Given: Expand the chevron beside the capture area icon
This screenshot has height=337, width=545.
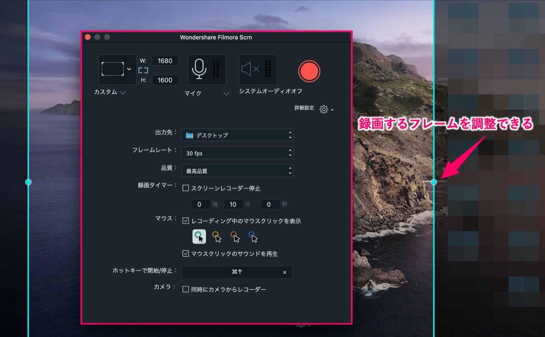Looking at the screenshot, I should click(x=129, y=69).
